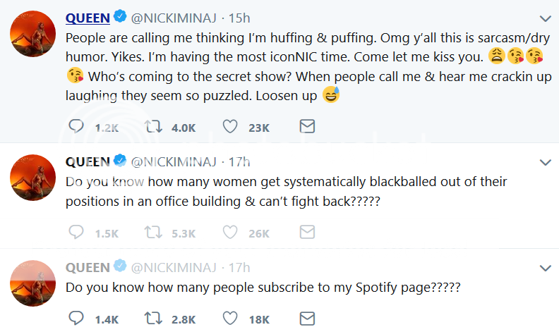Viewport: 559px width, 332px height.
Task: Click the avatar thumbnail on the first tweet
Action: [32, 34]
